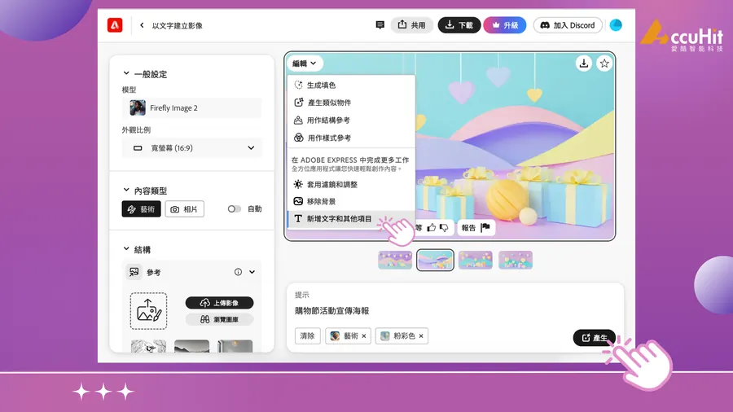Select 移除背景 menu item
Screen dimensions: 733x412
351,201
